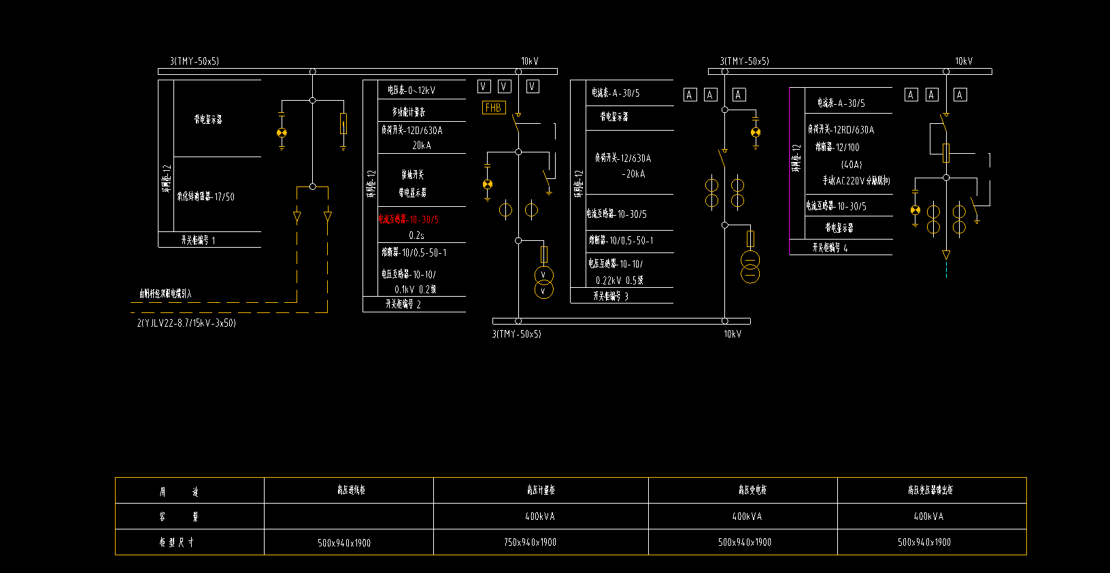Select the 开关柜编号 3 label
Viewport: 1110px width, 573px height.
point(611,296)
